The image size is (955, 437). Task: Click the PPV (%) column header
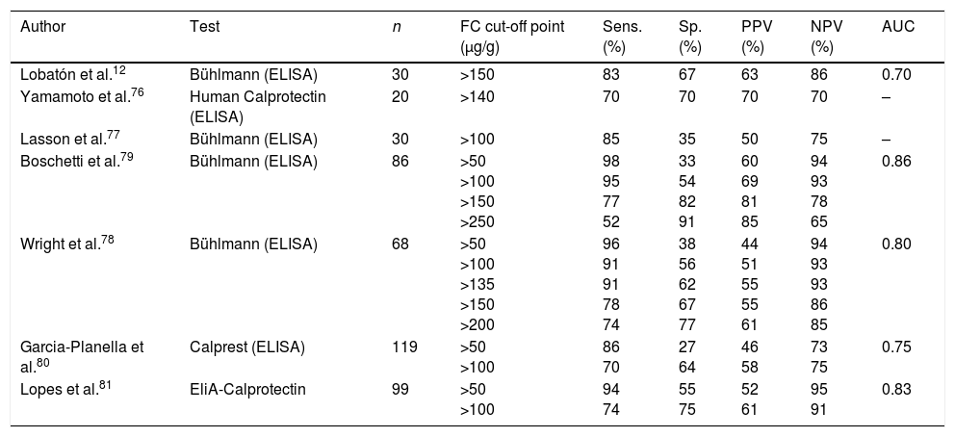point(756,36)
